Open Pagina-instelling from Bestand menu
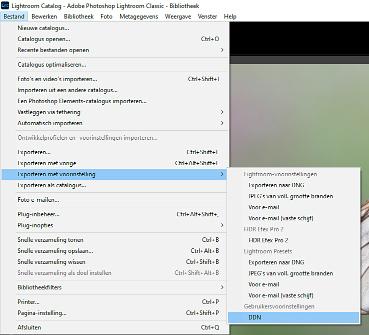 point(42,313)
